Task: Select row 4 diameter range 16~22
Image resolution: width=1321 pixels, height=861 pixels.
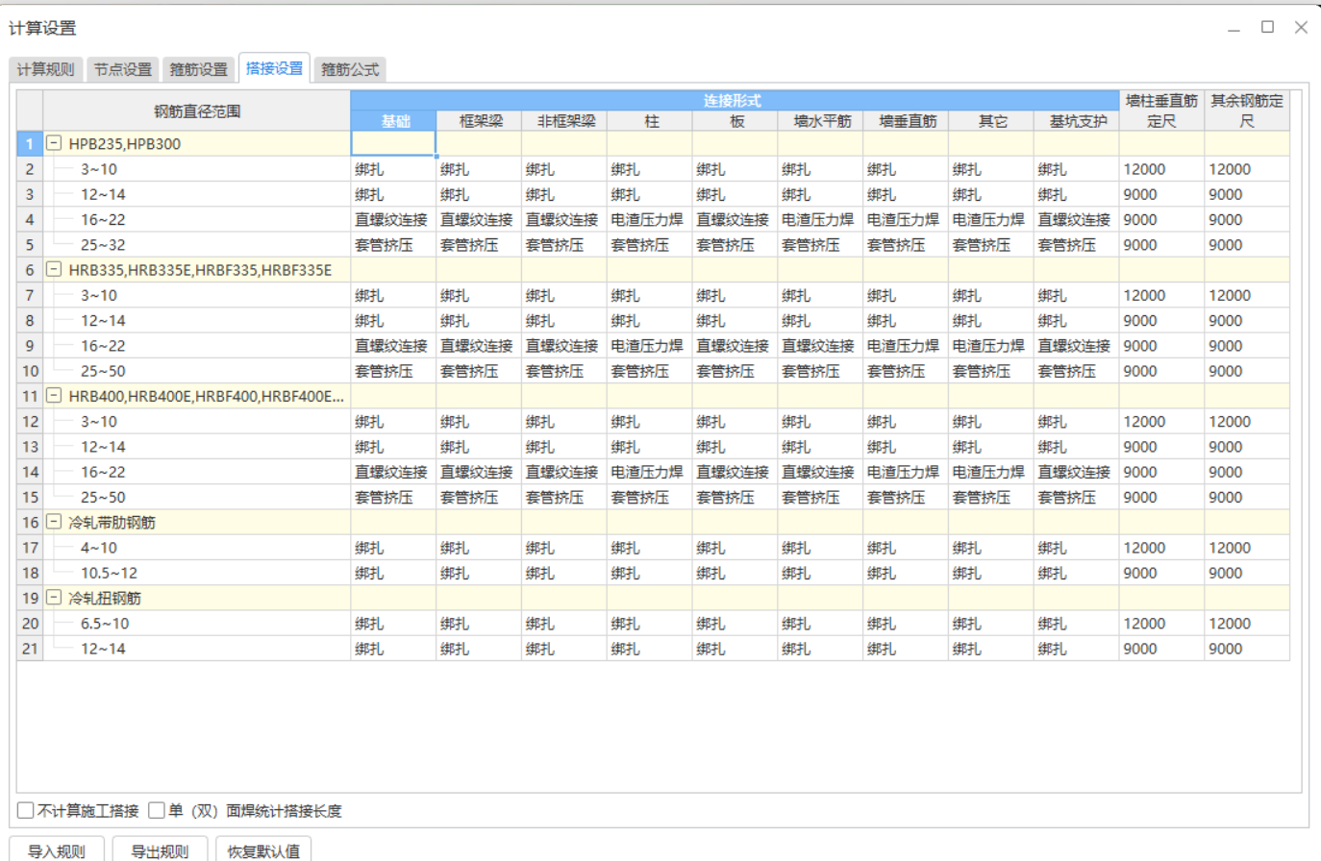Action: pyautogui.click(x=197, y=219)
